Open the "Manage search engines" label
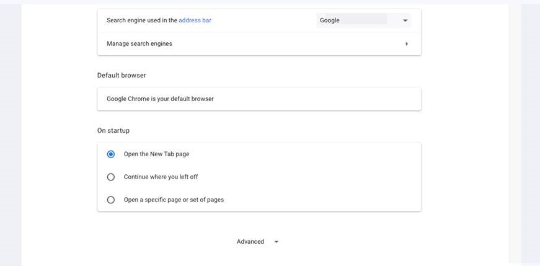 click(139, 44)
